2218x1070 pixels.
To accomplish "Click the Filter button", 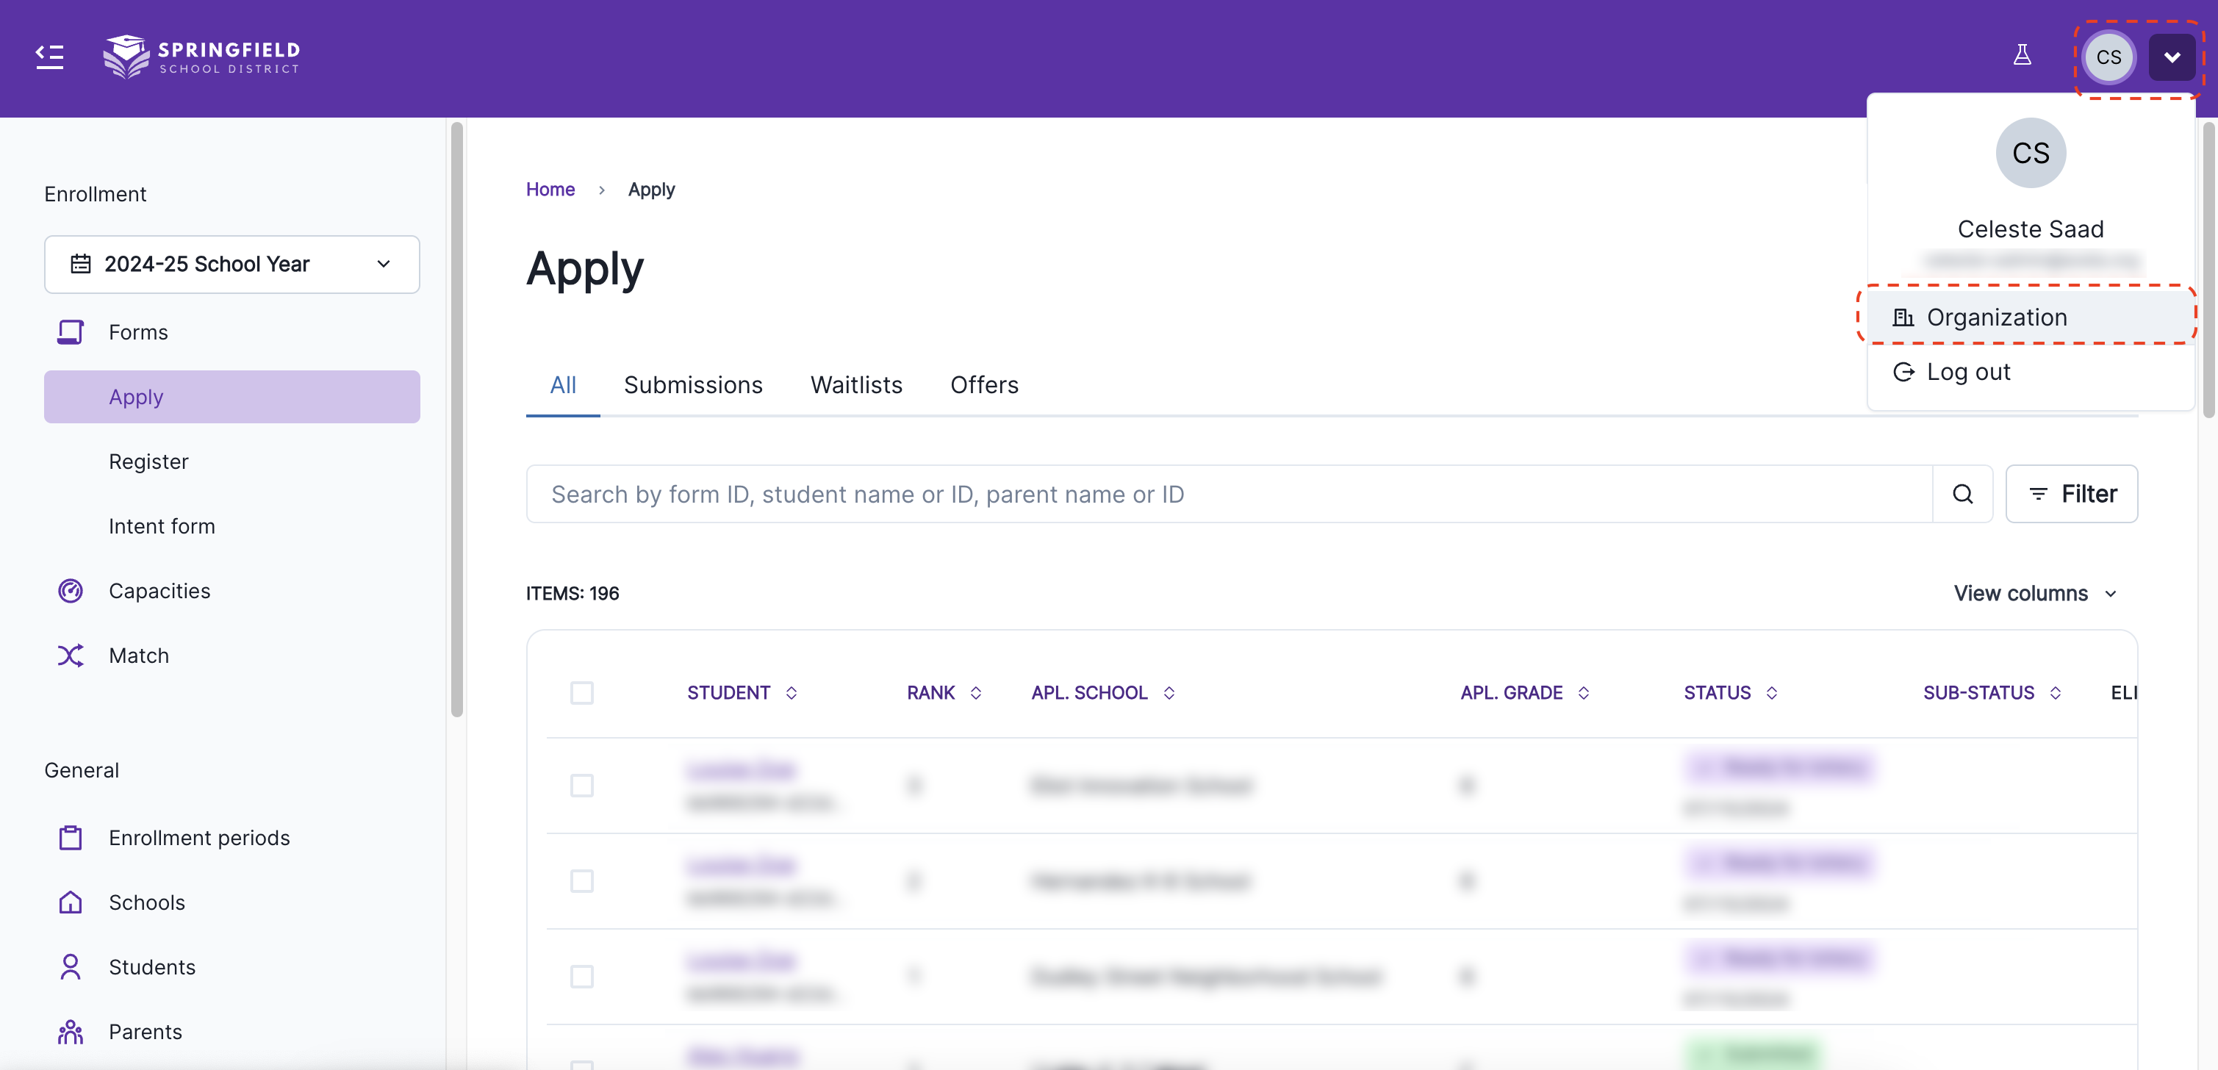I will tap(2071, 494).
